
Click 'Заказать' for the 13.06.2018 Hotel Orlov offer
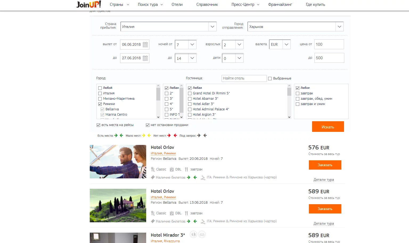click(x=325, y=209)
